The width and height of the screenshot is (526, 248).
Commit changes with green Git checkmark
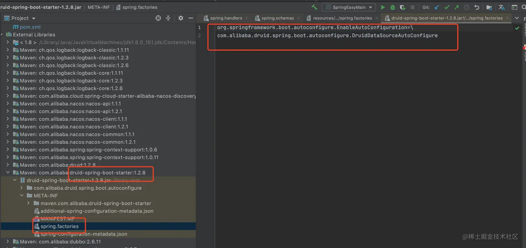click(447, 7)
